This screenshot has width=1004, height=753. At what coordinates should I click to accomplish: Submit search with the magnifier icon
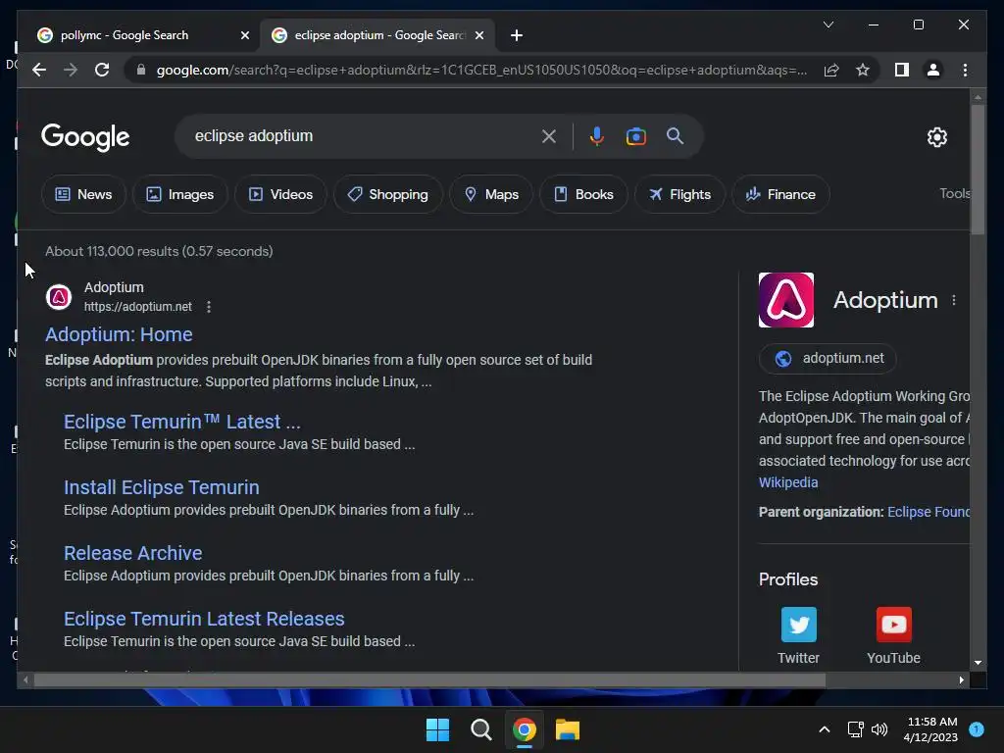coord(675,135)
